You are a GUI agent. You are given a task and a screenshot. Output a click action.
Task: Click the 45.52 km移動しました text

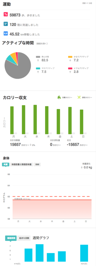tap(25, 34)
